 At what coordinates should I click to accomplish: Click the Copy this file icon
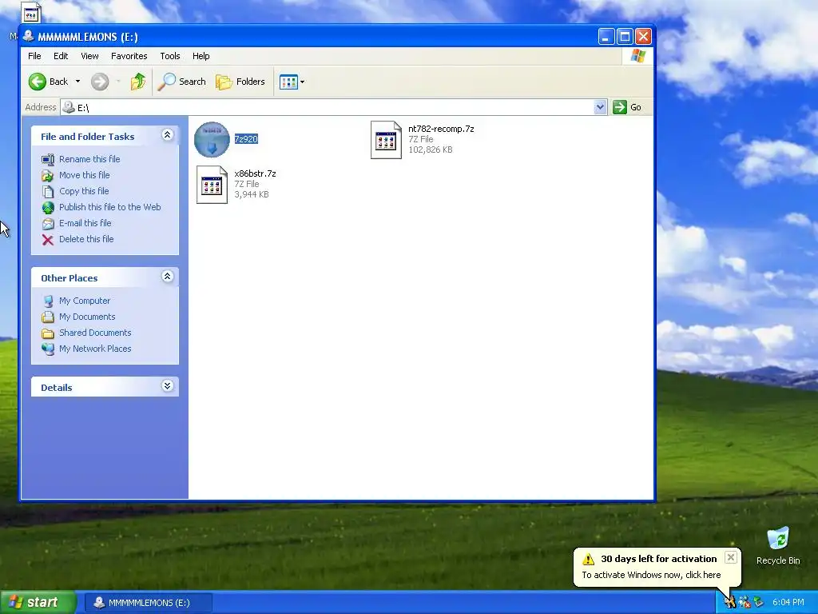coord(48,192)
